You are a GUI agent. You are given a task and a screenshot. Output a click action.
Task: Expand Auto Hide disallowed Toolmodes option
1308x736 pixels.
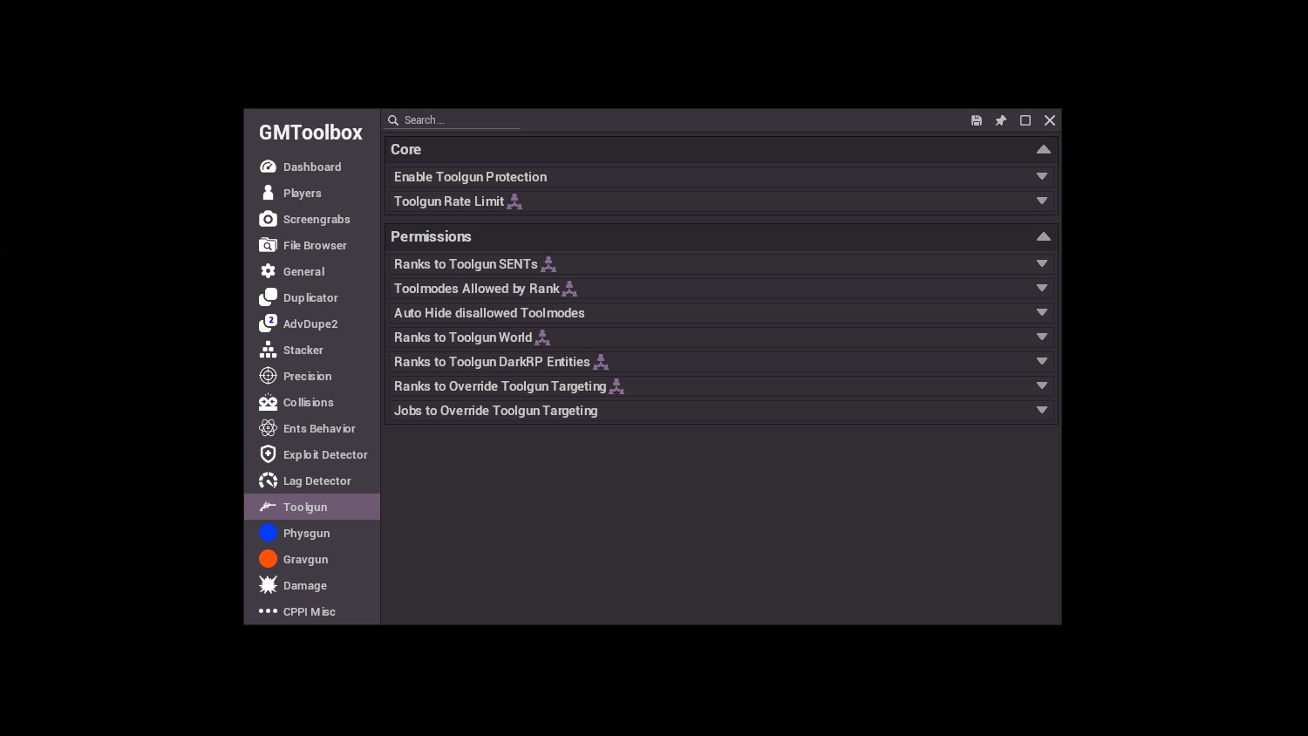click(x=721, y=313)
